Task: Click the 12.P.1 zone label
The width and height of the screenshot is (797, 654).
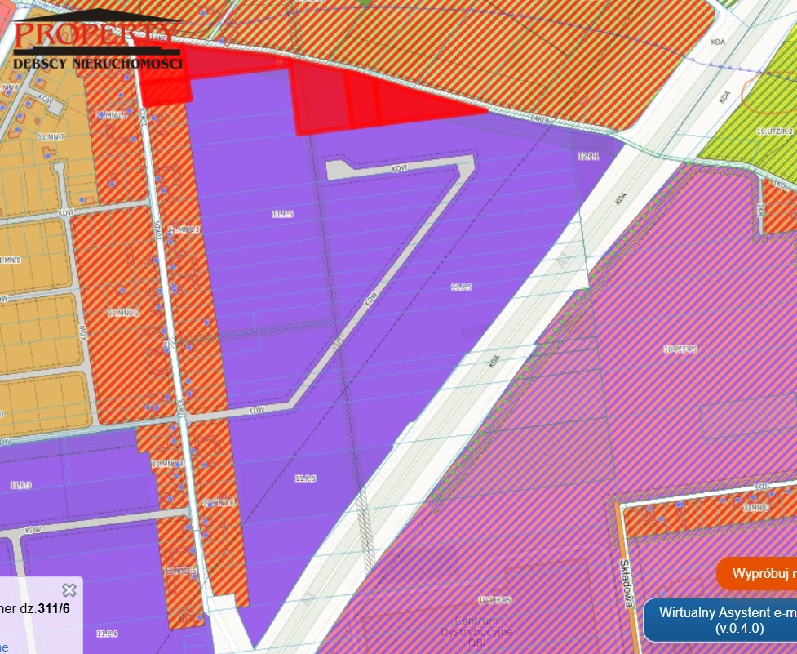Action: [588, 157]
